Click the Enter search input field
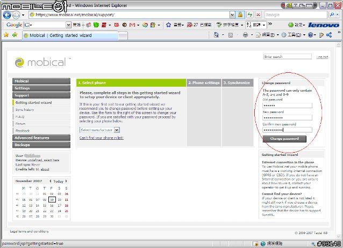 [x=288, y=57]
